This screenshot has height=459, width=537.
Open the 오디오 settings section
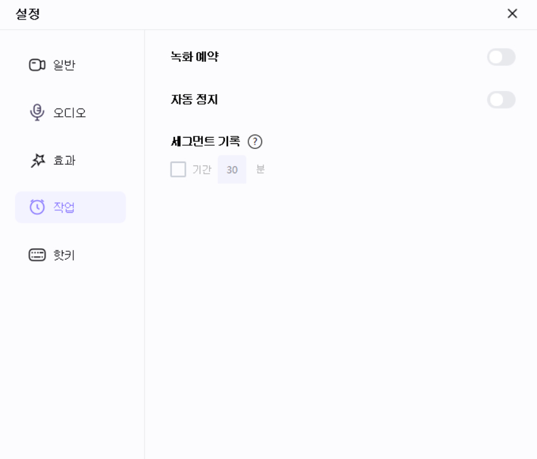click(62, 112)
